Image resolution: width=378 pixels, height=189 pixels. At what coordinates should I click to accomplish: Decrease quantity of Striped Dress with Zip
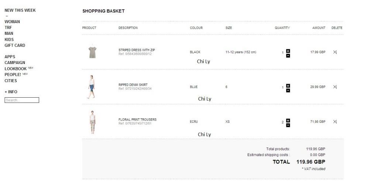(x=288, y=55)
